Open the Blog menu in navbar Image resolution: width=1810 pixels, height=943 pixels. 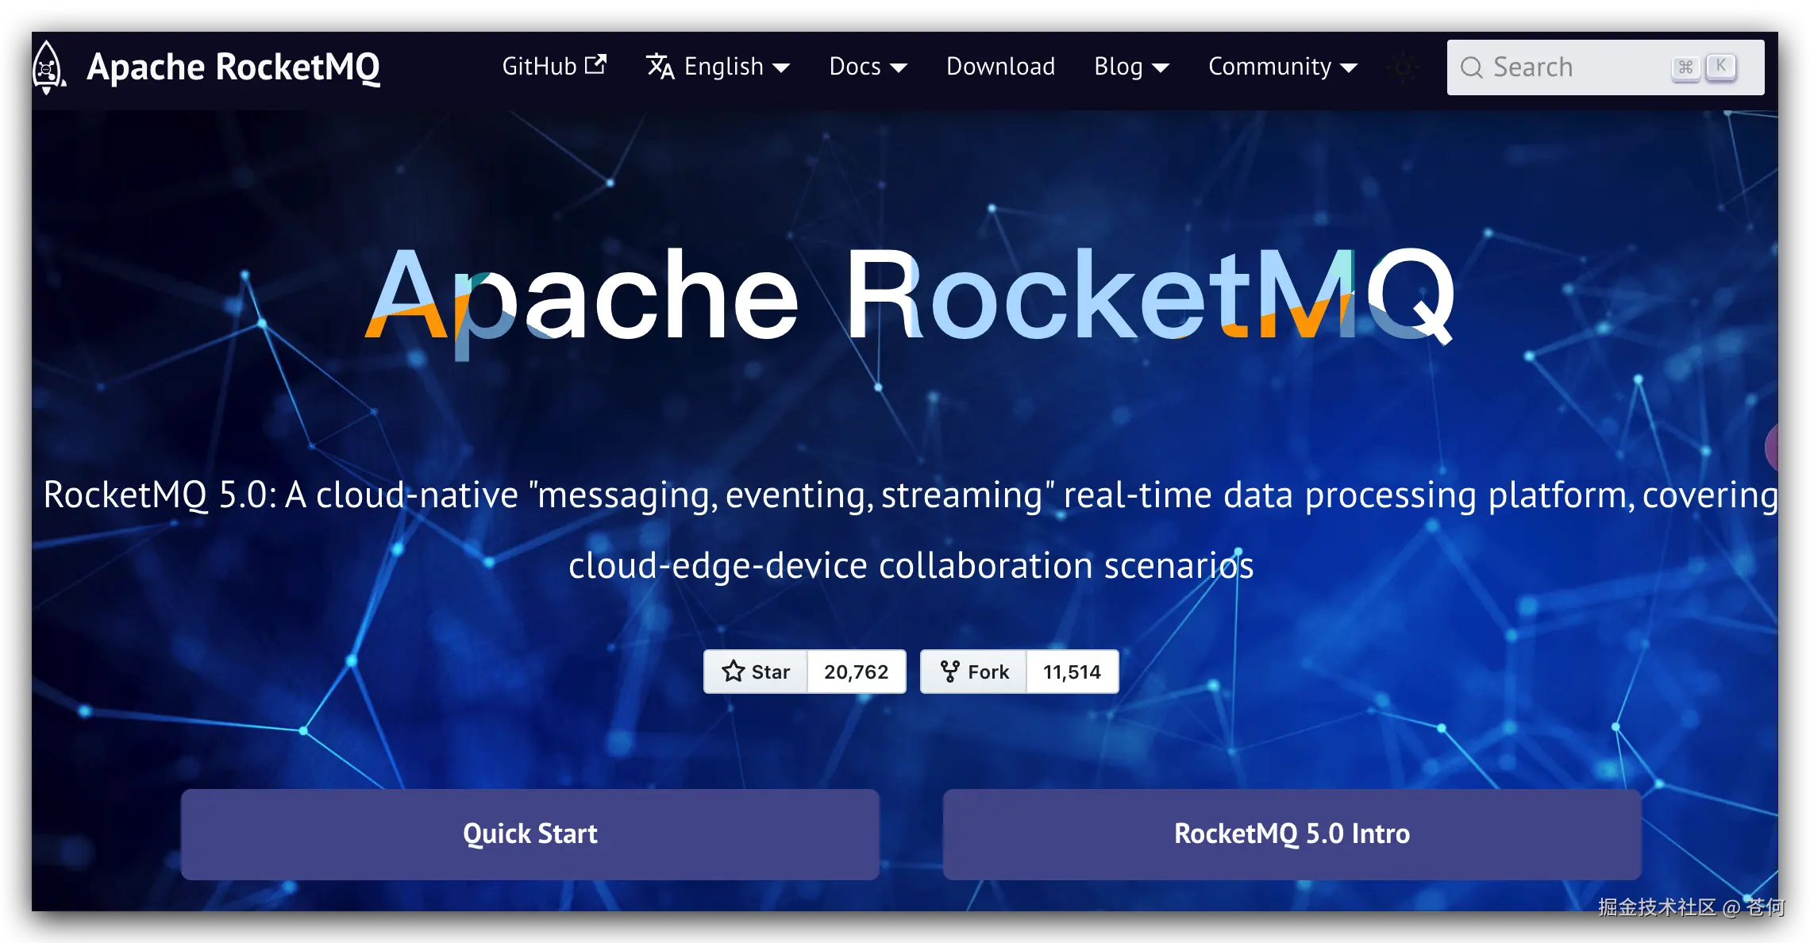pyautogui.click(x=1131, y=67)
